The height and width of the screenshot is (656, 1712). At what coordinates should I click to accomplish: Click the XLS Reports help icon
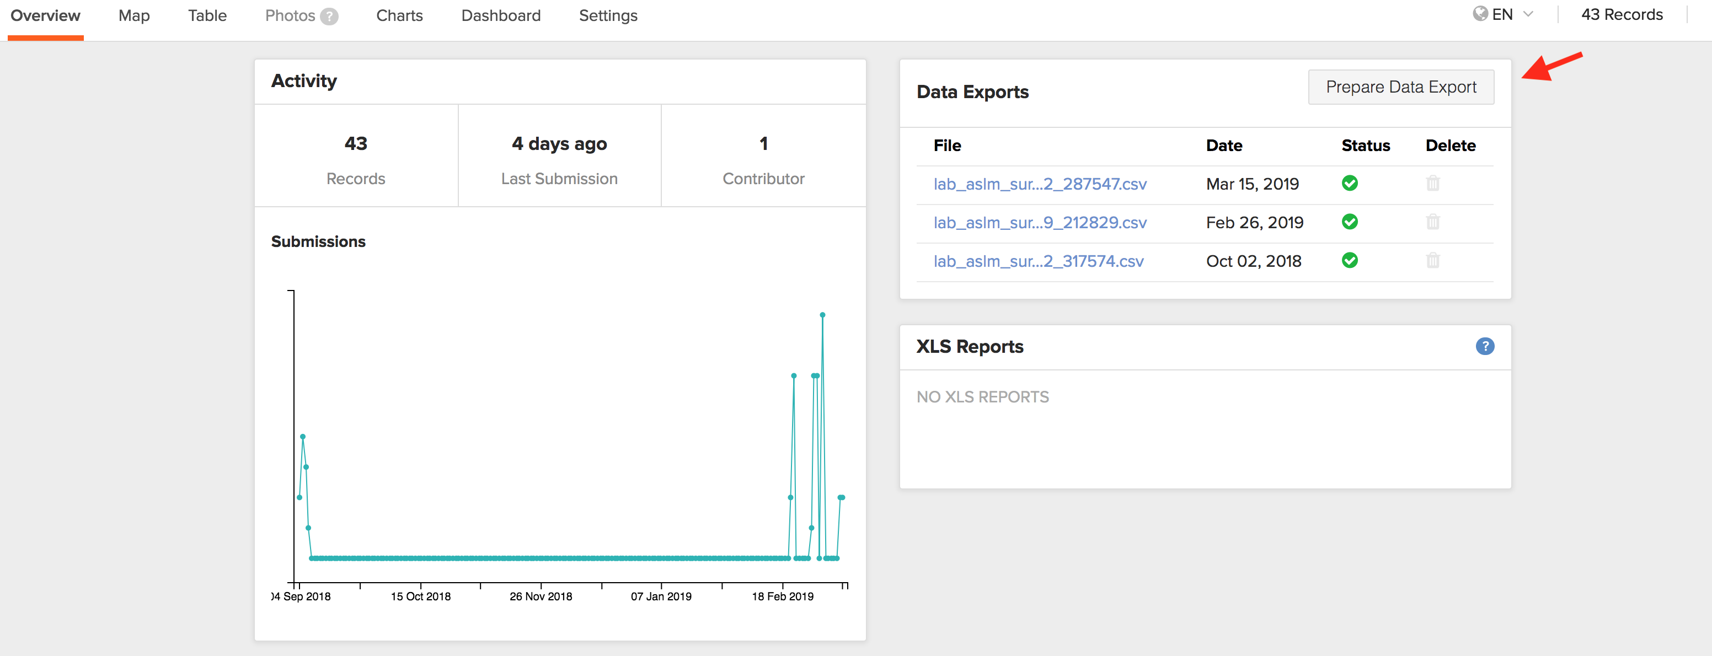[x=1484, y=346]
